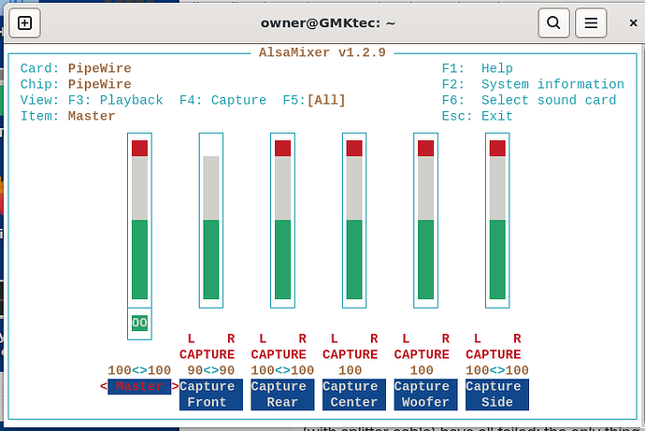Click the right arrow beside Master

(x=175, y=386)
